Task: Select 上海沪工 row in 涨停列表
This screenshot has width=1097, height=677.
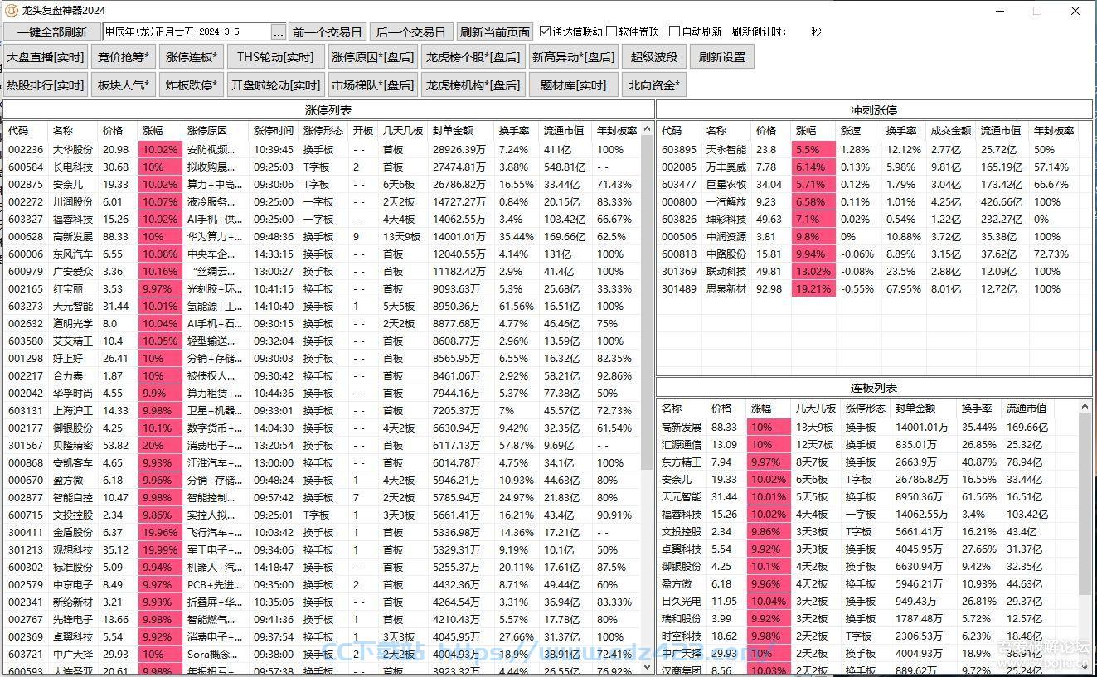Action: (322, 411)
